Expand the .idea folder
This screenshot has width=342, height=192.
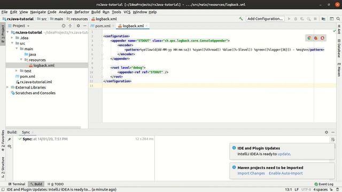point(12,38)
